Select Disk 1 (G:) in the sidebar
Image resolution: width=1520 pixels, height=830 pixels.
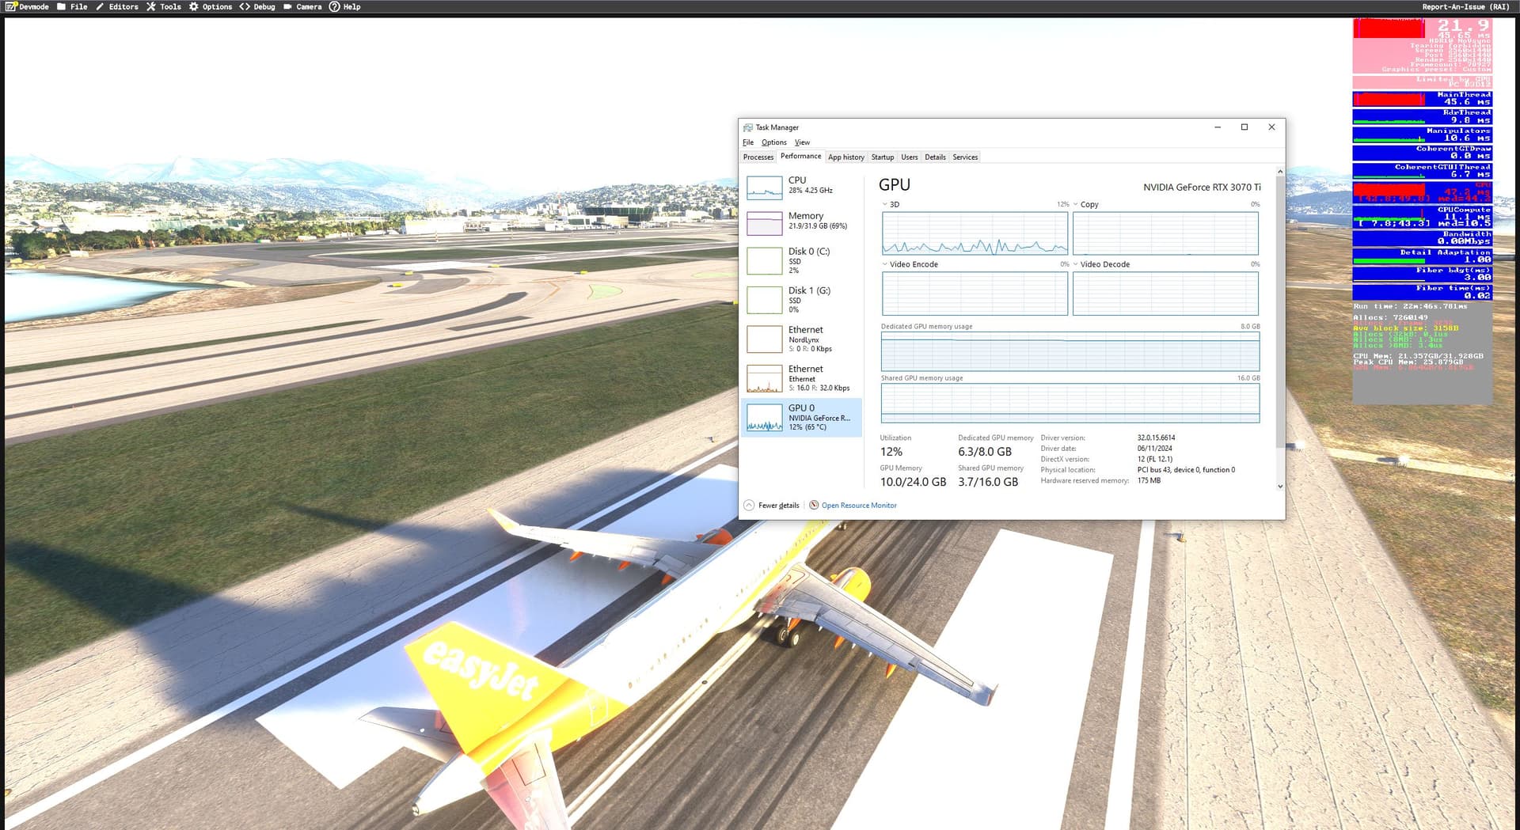801,300
